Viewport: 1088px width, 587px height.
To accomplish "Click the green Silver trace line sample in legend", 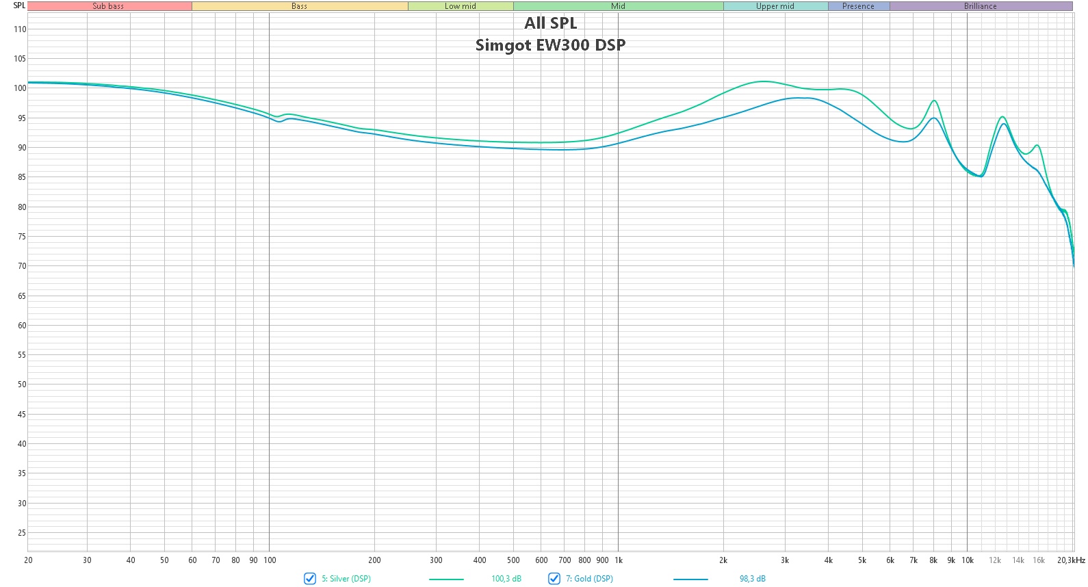I will coord(446,579).
